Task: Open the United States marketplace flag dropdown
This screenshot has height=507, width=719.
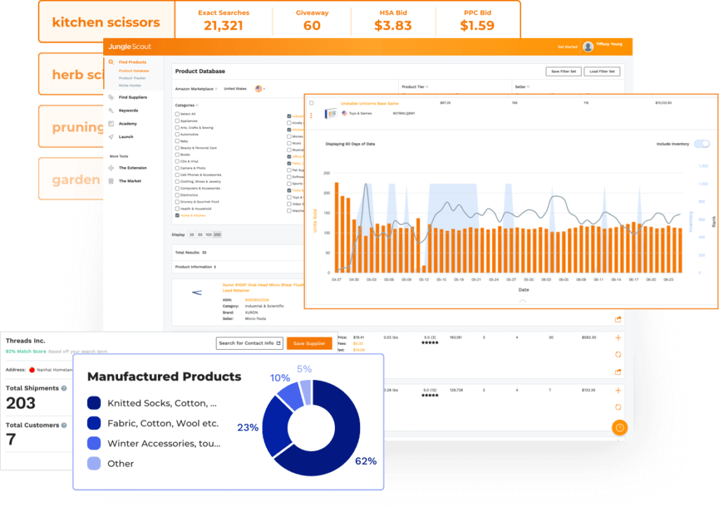Action: coord(260,89)
